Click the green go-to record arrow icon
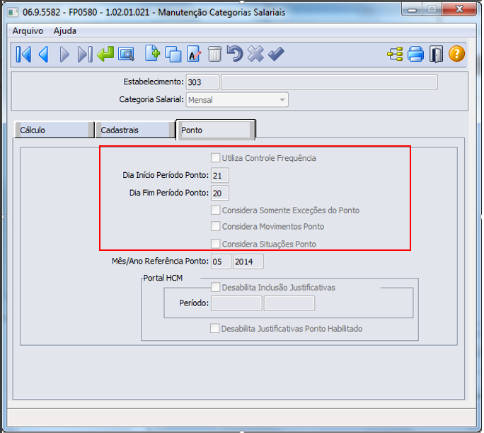This screenshot has width=484, height=433. click(105, 54)
